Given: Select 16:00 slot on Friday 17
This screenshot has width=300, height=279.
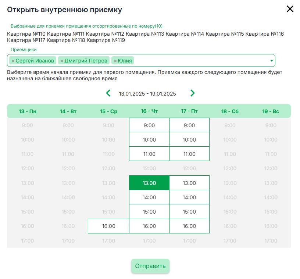Looking at the screenshot, I should pyautogui.click(x=189, y=226).
